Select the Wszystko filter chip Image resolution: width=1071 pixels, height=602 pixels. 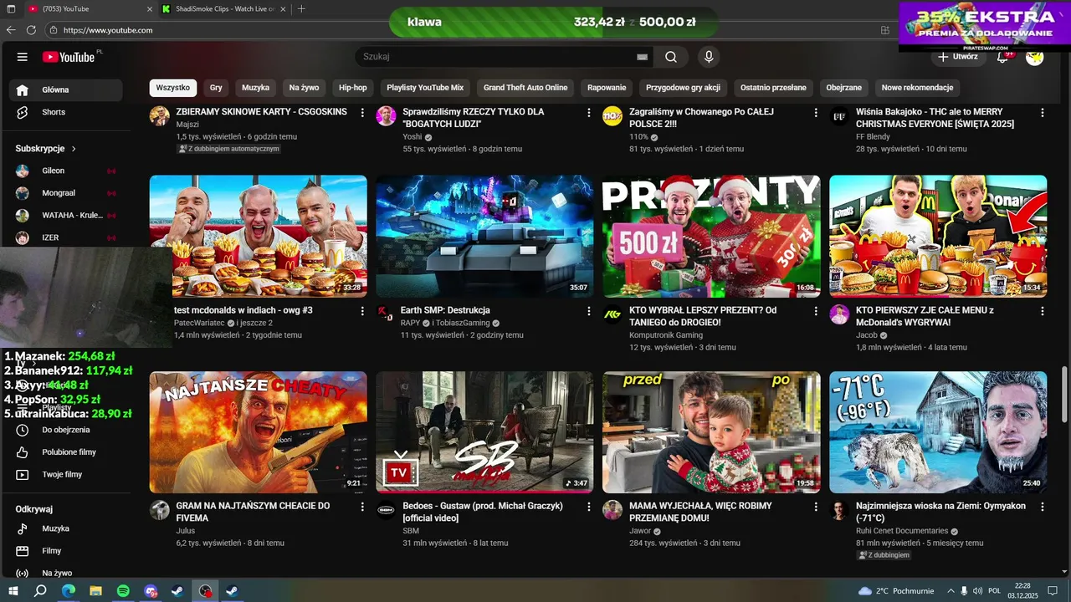point(173,88)
